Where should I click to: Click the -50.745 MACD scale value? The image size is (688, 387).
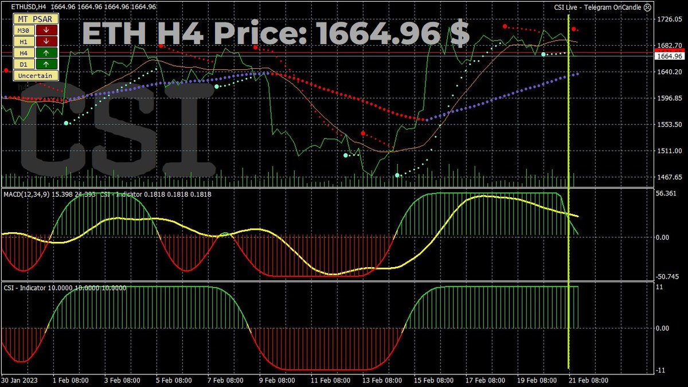click(x=669, y=276)
